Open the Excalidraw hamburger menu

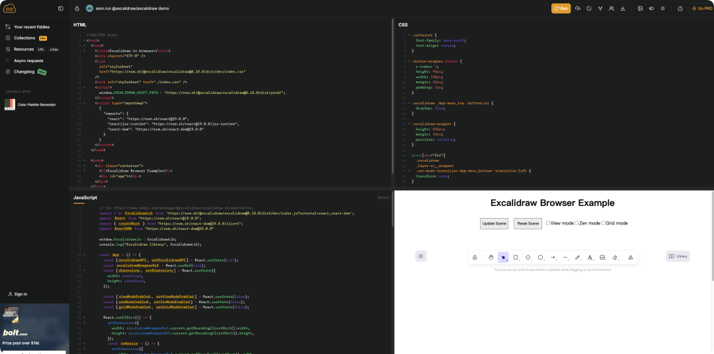tap(420, 256)
